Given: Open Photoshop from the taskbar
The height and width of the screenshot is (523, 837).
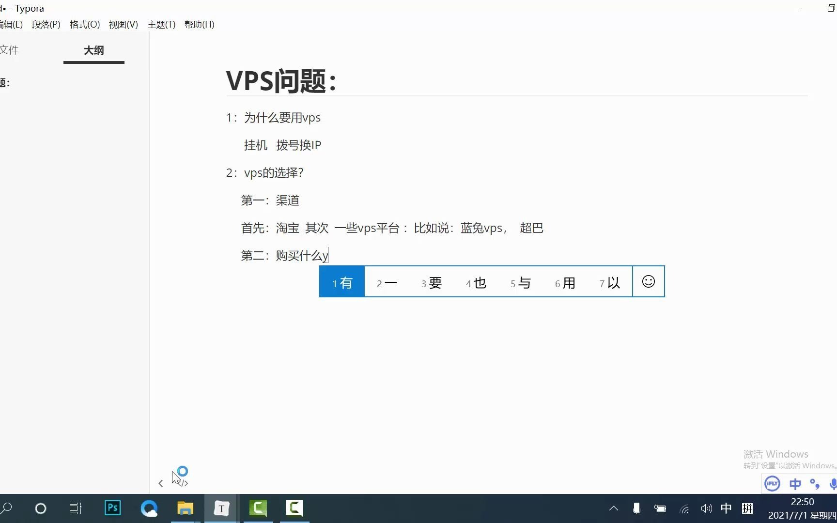Looking at the screenshot, I should click(x=112, y=508).
